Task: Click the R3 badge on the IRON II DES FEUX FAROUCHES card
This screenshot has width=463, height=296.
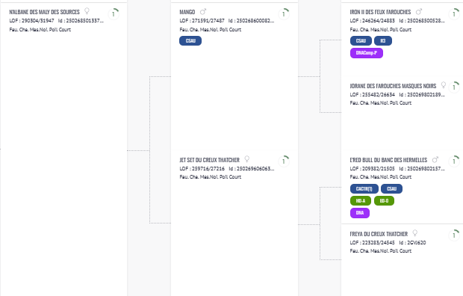Action: (383, 41)
